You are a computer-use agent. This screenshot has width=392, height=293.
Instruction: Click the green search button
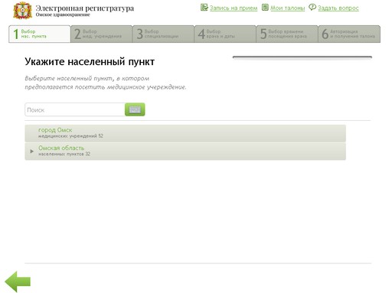tap(135, 109)
